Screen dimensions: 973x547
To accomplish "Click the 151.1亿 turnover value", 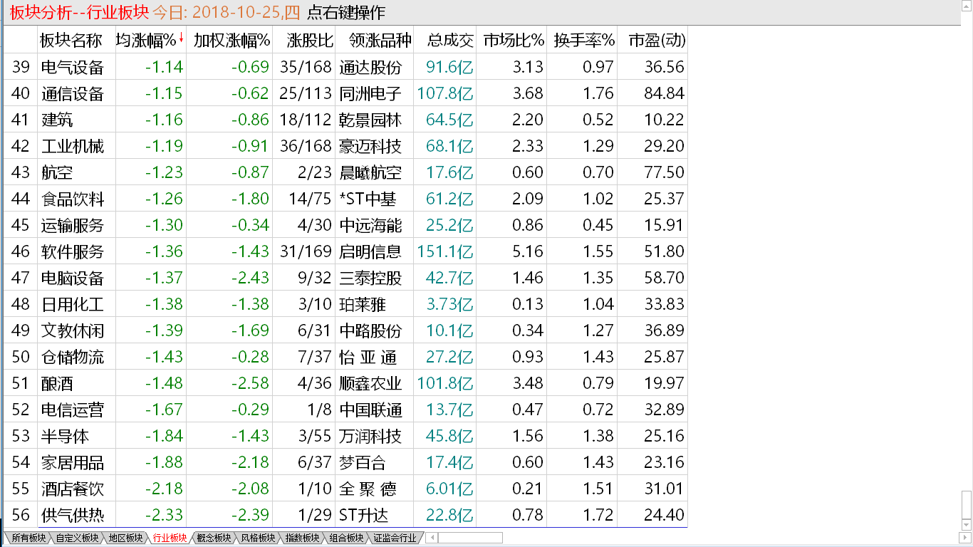I will point(445,251).
